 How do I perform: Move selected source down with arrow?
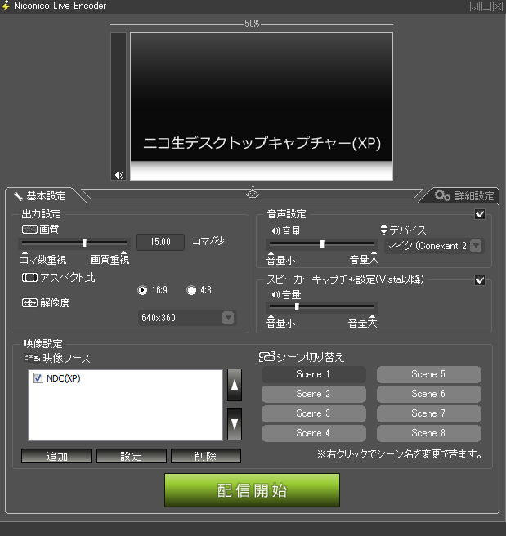pyautogui.click(x=235, y=424)
